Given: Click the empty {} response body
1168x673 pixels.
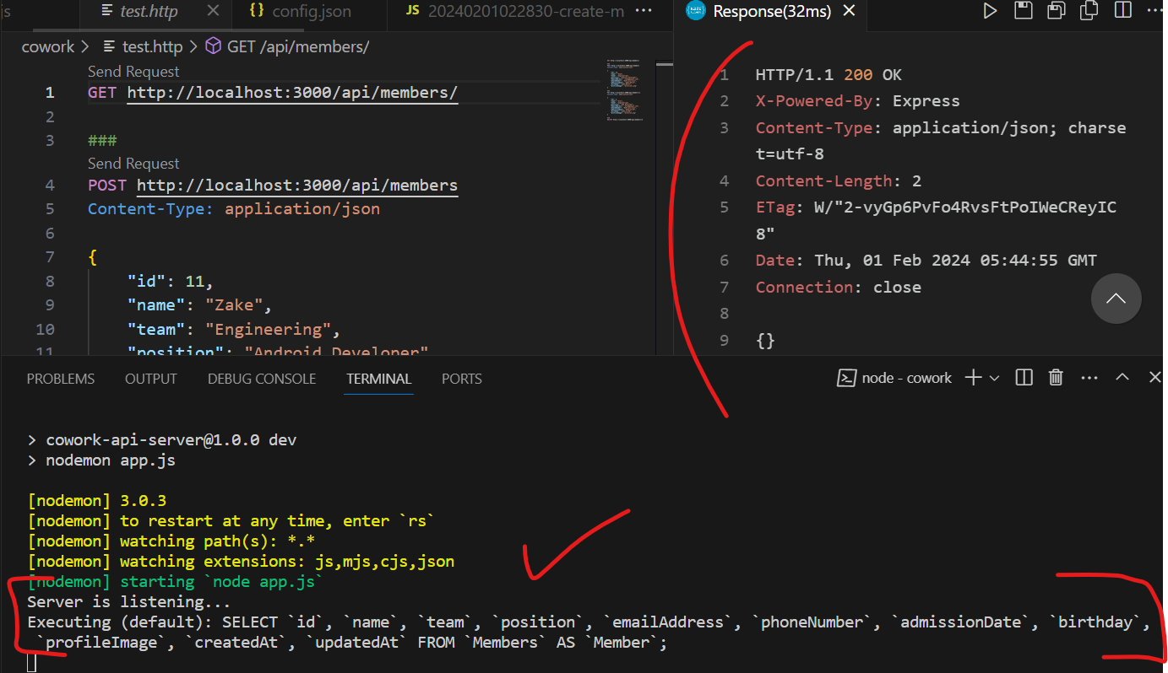Looking at the screenshot, I should click(765, 341).
